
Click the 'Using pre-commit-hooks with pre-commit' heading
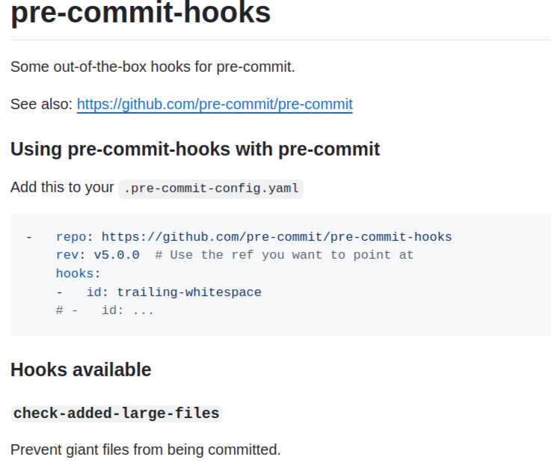[195, 149]
